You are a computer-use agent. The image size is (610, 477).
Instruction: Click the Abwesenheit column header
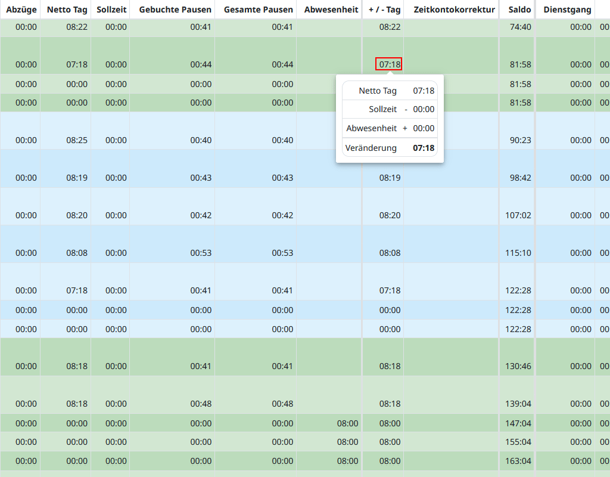[x=331, y=10]
